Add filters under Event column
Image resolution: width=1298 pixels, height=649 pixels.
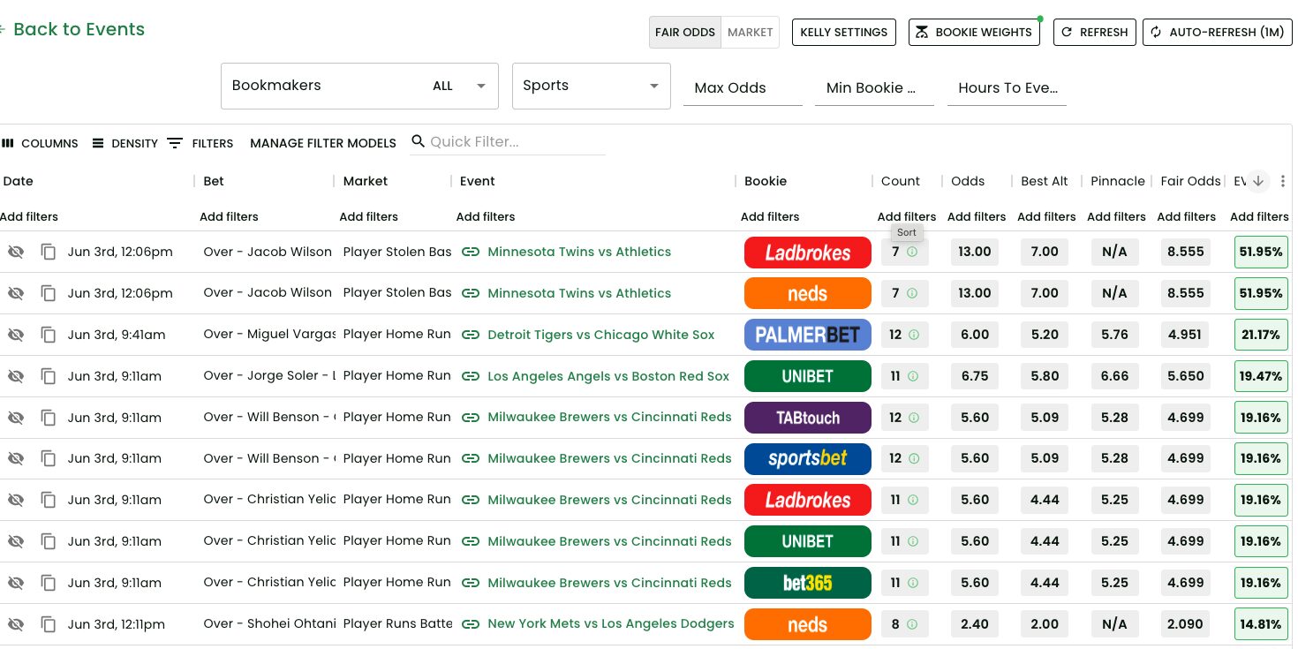[486, 216]
